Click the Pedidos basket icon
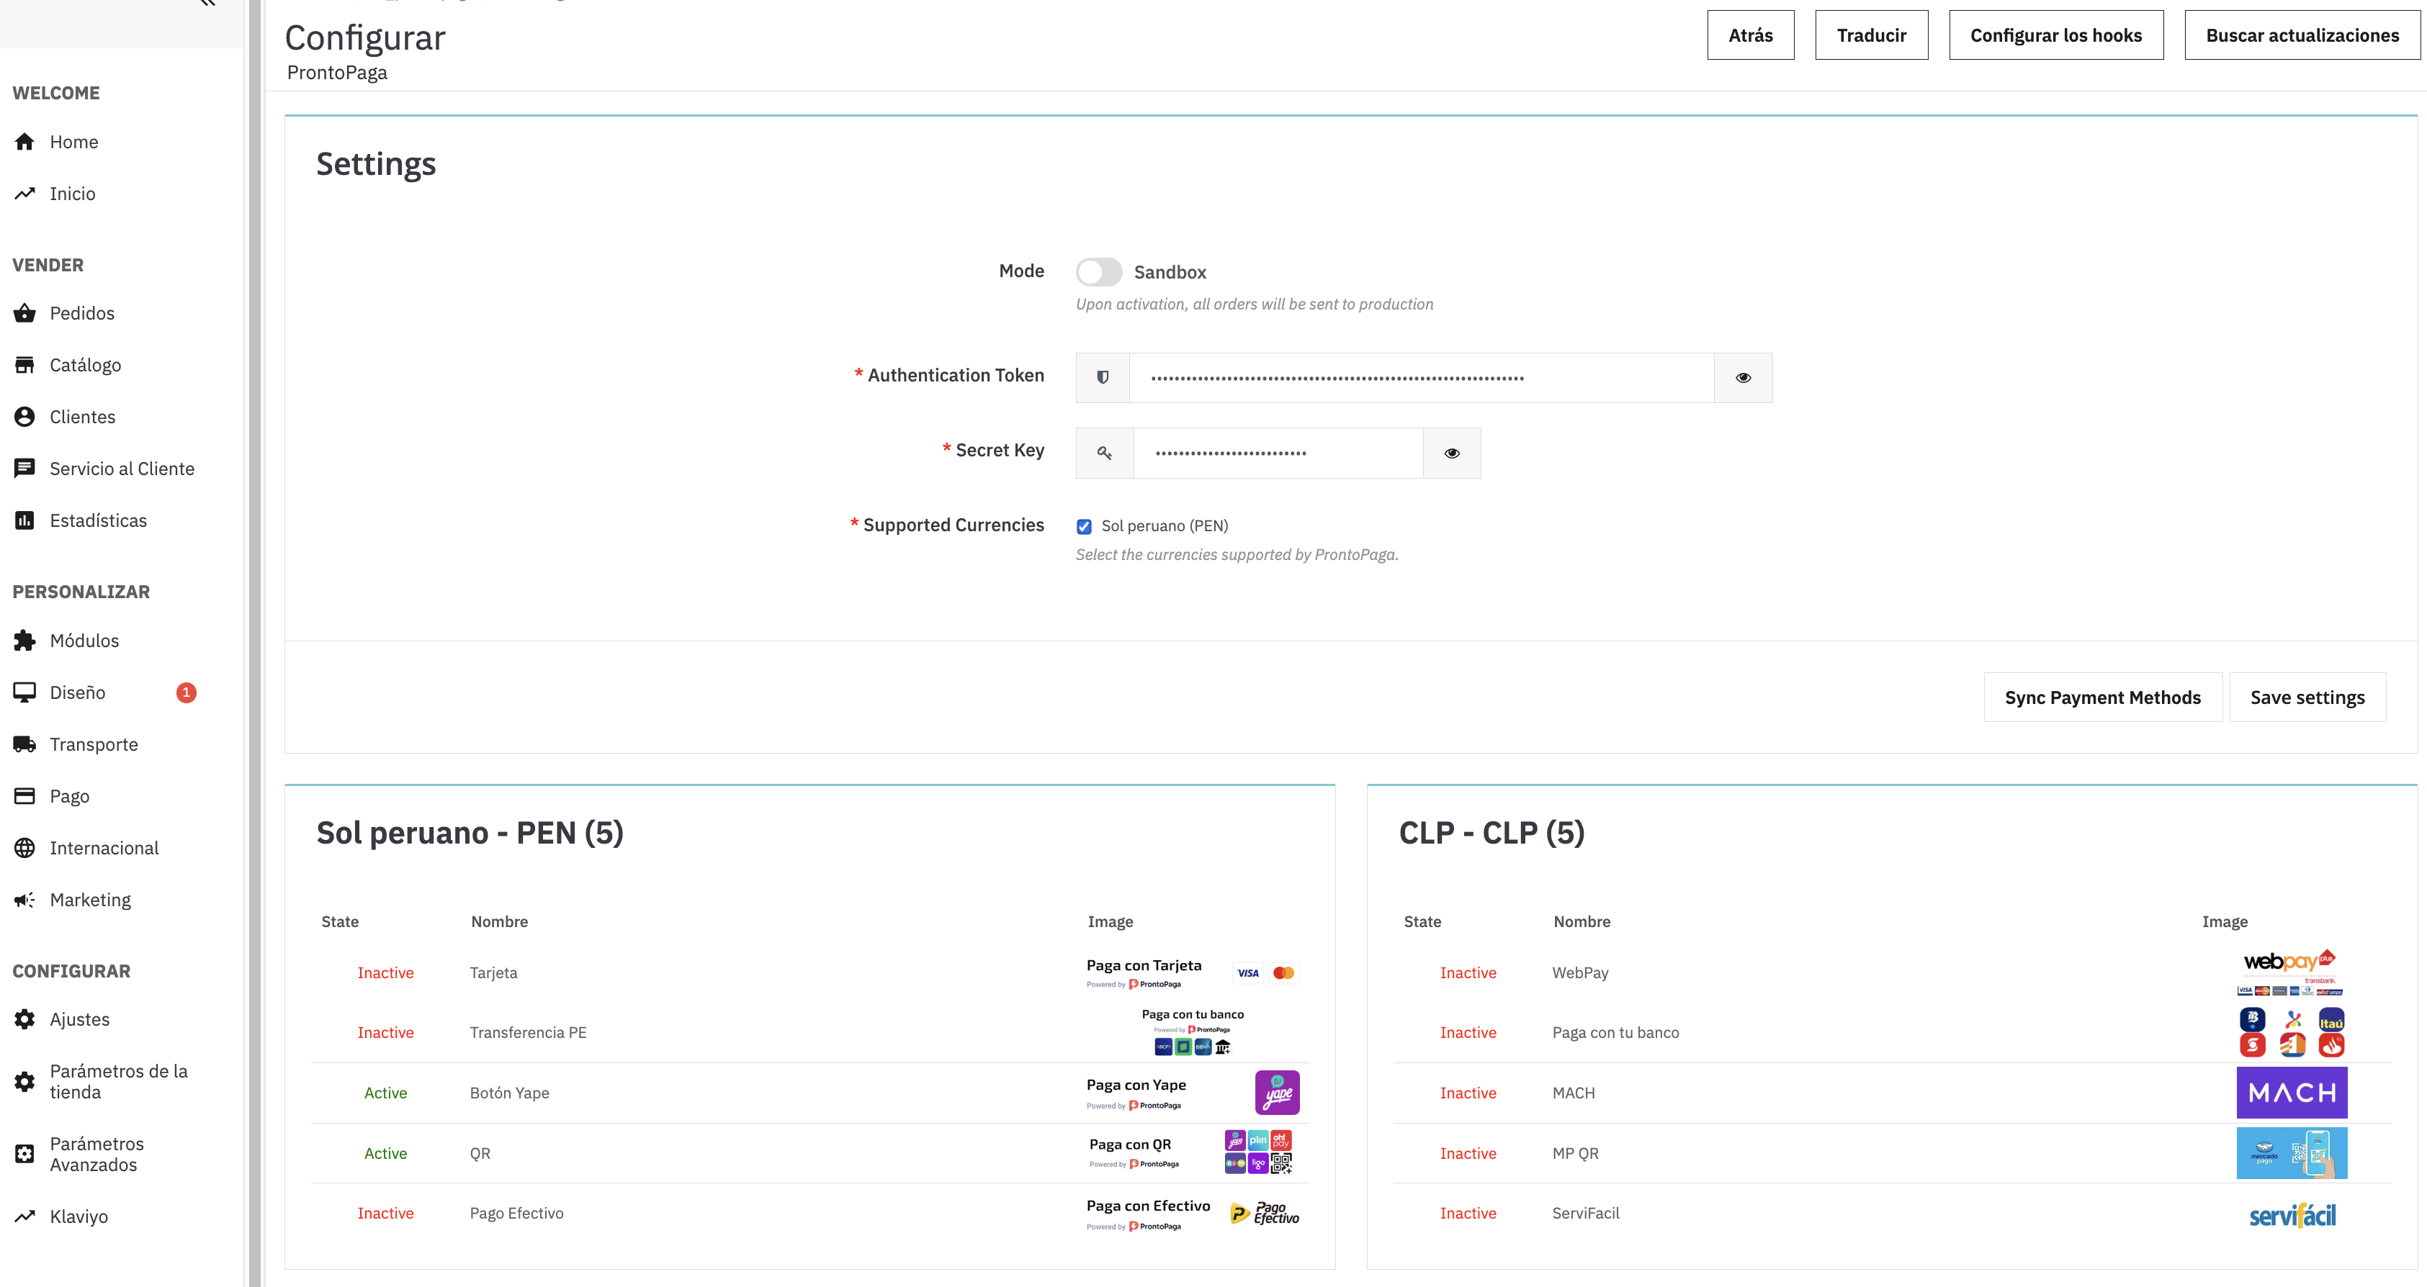Screen dimensions: 2427x1287 tap(24, 314)
